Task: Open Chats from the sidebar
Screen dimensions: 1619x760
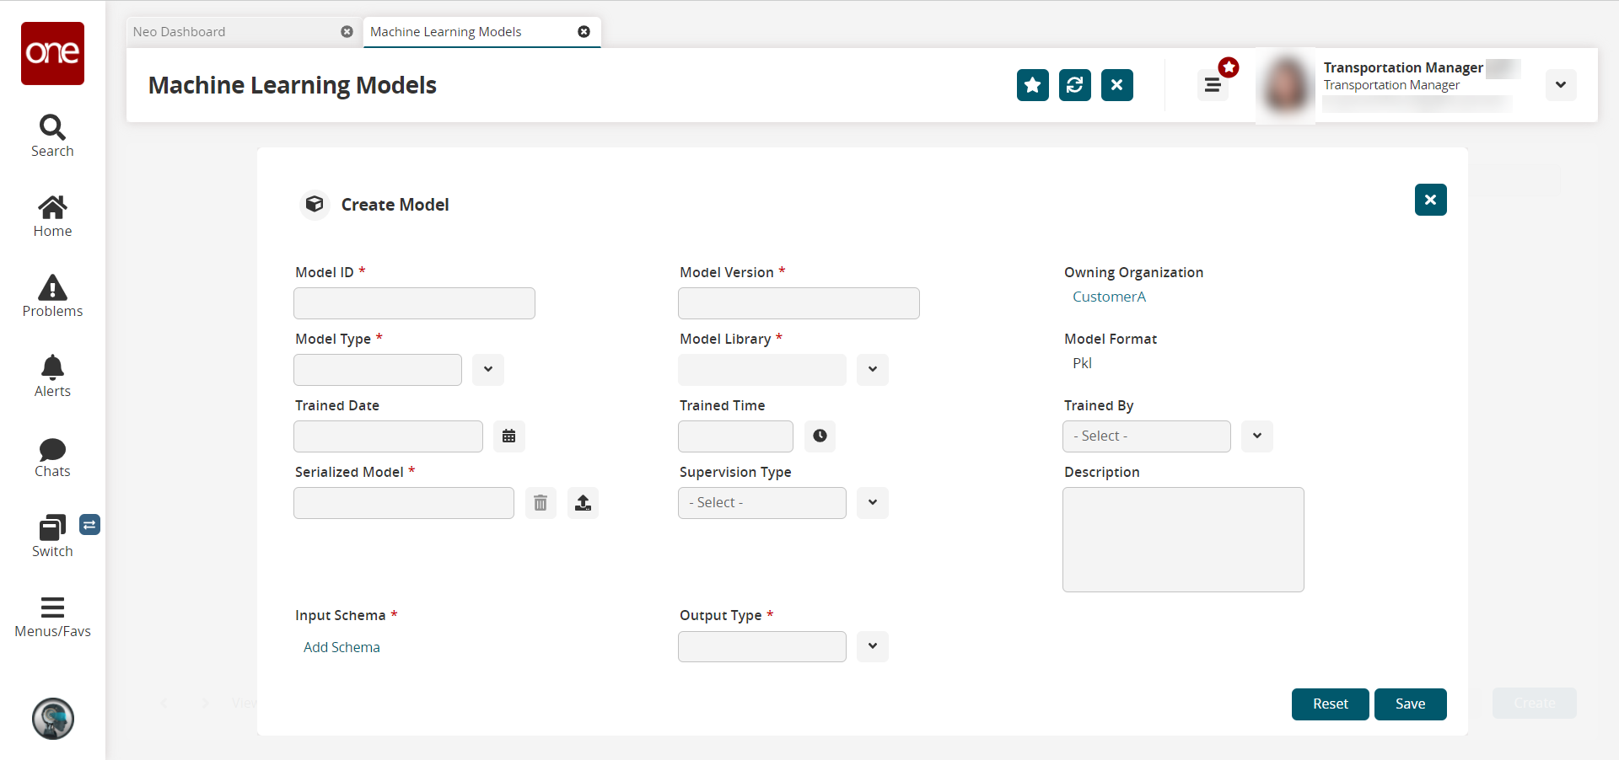Action: click(52, 458)
